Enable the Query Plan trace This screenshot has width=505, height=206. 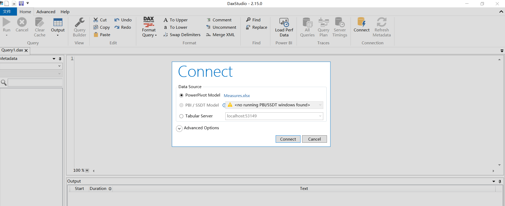pyautogui.click(x=324, y=27)
